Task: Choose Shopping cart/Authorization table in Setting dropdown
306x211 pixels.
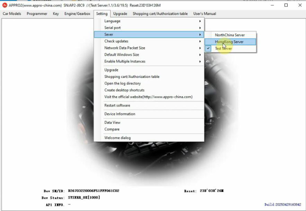Action: click(x=149, y=77)
